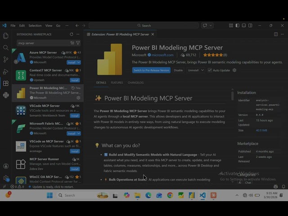The width and height of the screenshot is (288, 216).
Task: Open the Extensions view icon
Action: coord(6,83)
